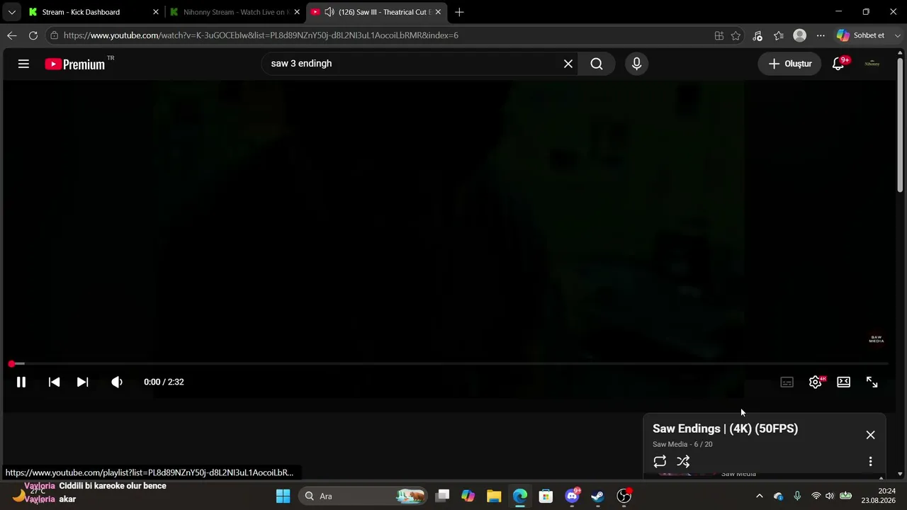The height and width of the screenshot is (510, 907).
Task: Open the YouTube guide hamburger menu
Action: pyautogui.click(x=23, y=64)
